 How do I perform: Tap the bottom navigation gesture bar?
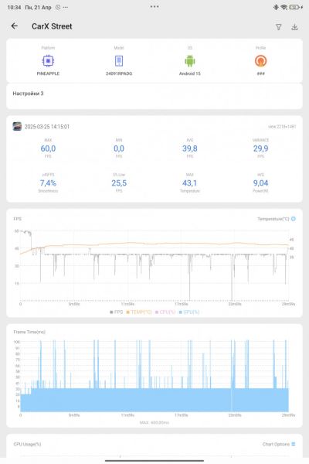pos(154,460)
